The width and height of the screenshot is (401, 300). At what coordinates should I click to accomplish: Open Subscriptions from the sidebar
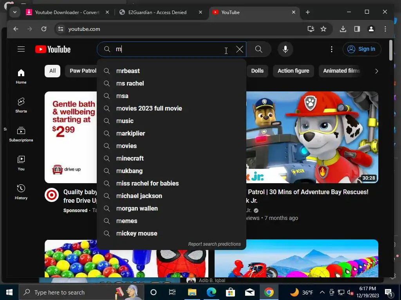(21, 134)
